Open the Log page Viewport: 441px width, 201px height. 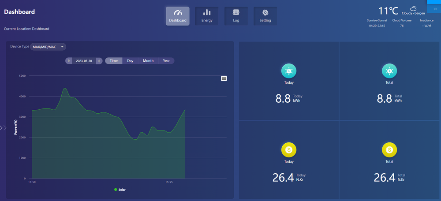pyautogui.click(x=236, y=16)
